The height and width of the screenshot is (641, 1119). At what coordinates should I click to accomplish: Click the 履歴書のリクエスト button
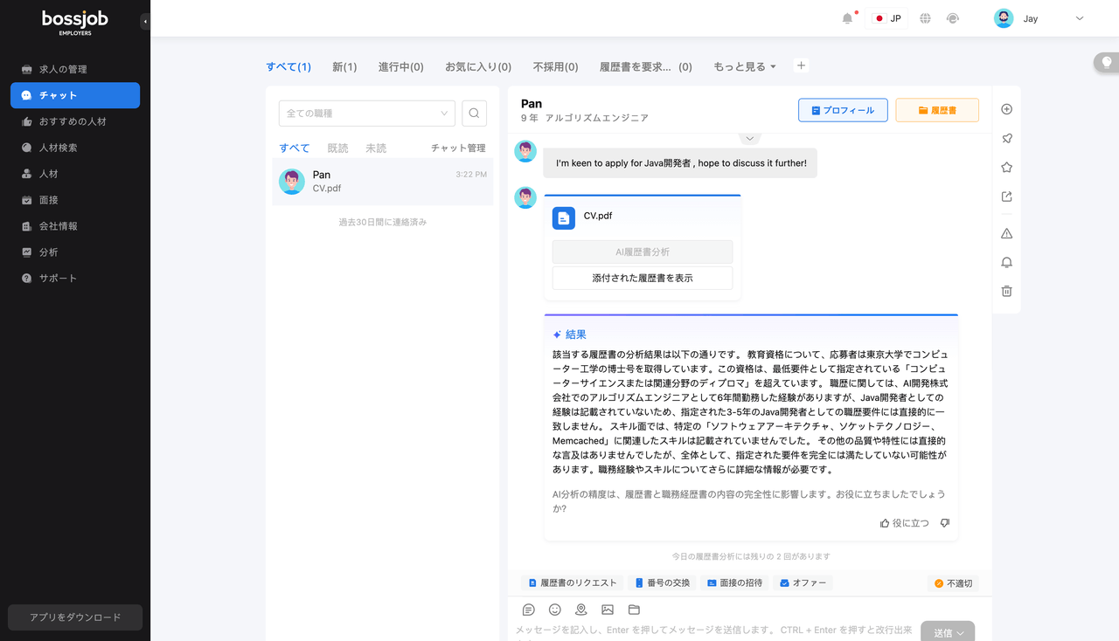573,582
